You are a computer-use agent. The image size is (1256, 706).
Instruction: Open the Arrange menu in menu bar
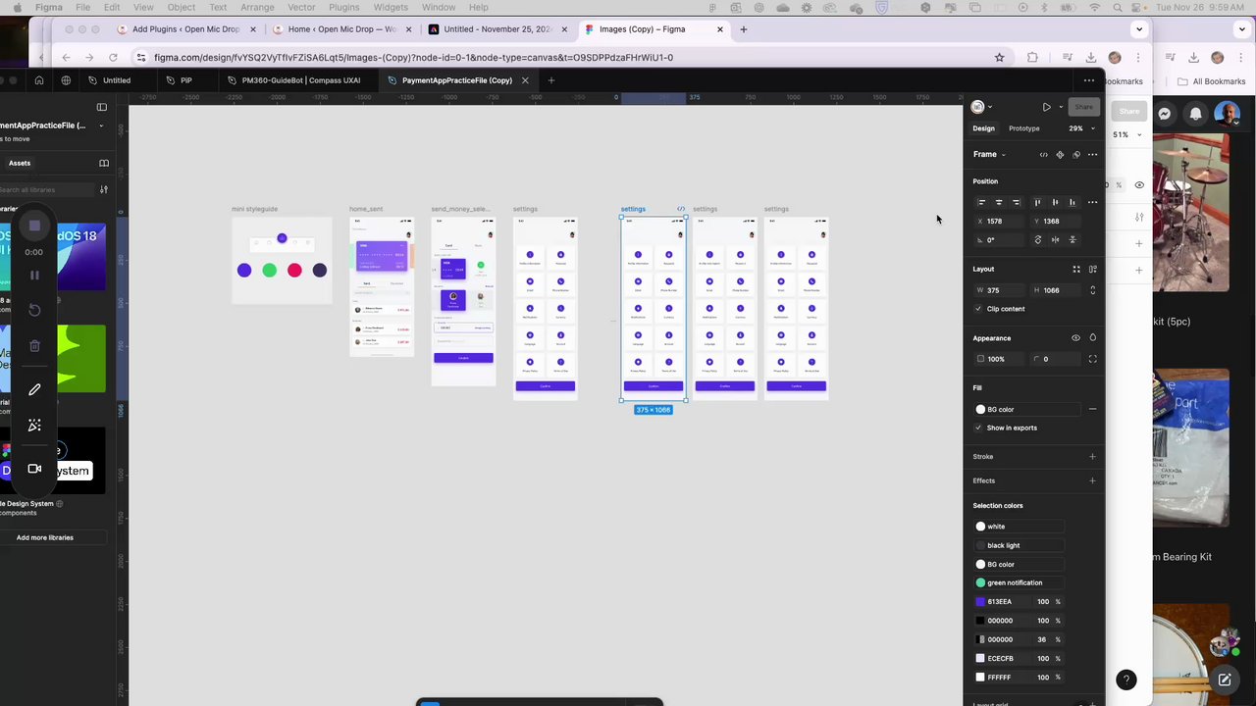[x=257, y=7]
